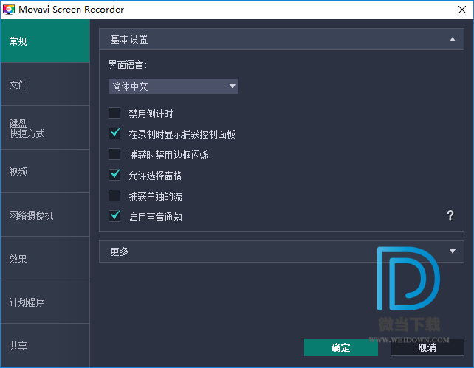474x368 pixels.
Task: Click the Movavi Screen Recorder app icon
Action: point(9,10)
